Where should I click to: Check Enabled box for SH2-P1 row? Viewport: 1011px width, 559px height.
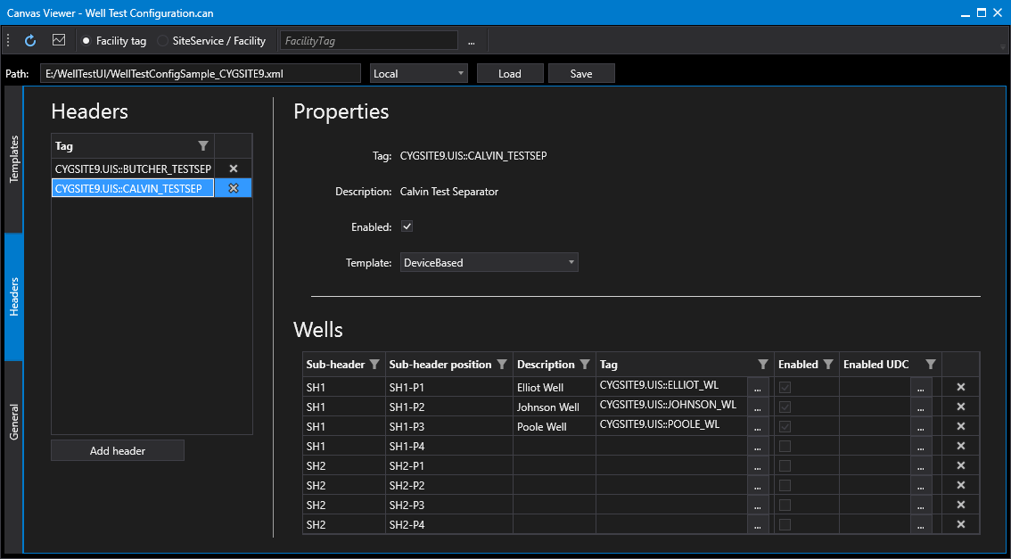pyautogui.click(x=785, y=465)
